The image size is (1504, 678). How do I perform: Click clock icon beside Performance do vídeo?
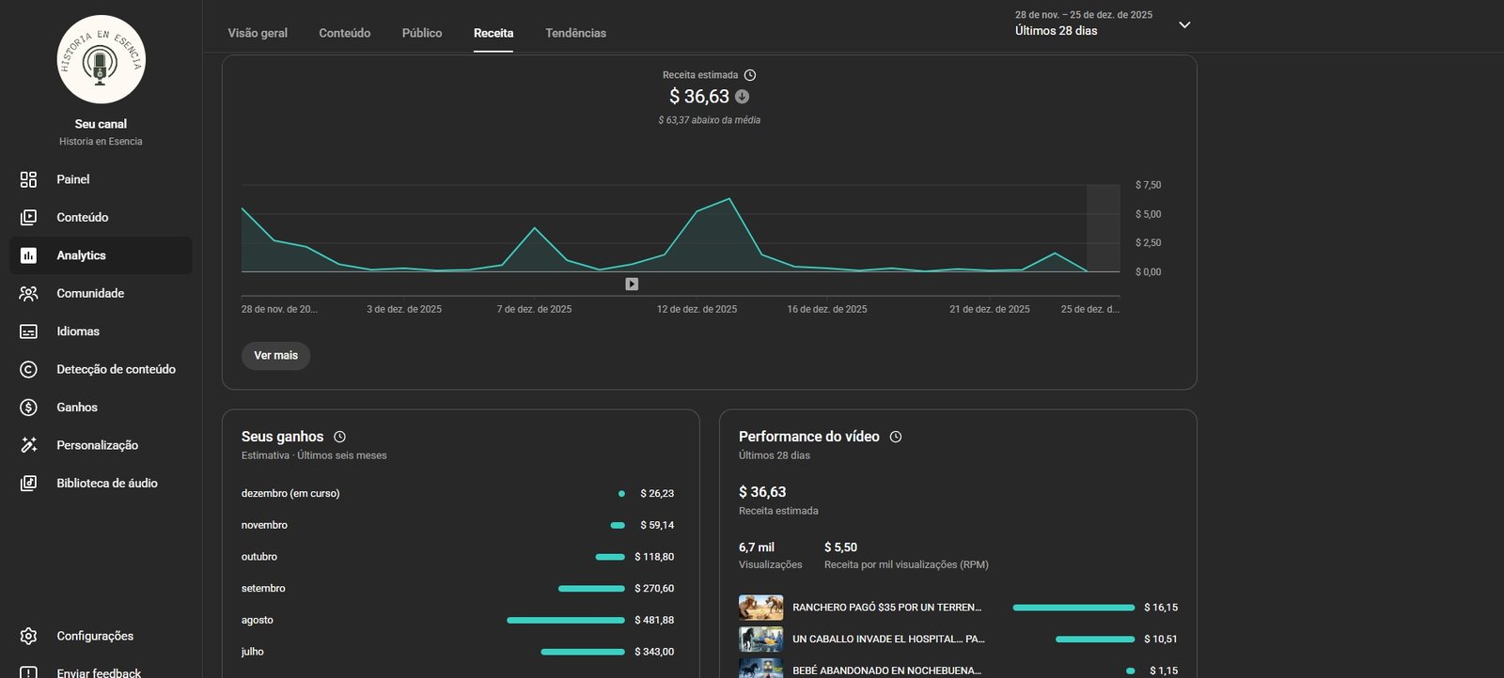896,437
